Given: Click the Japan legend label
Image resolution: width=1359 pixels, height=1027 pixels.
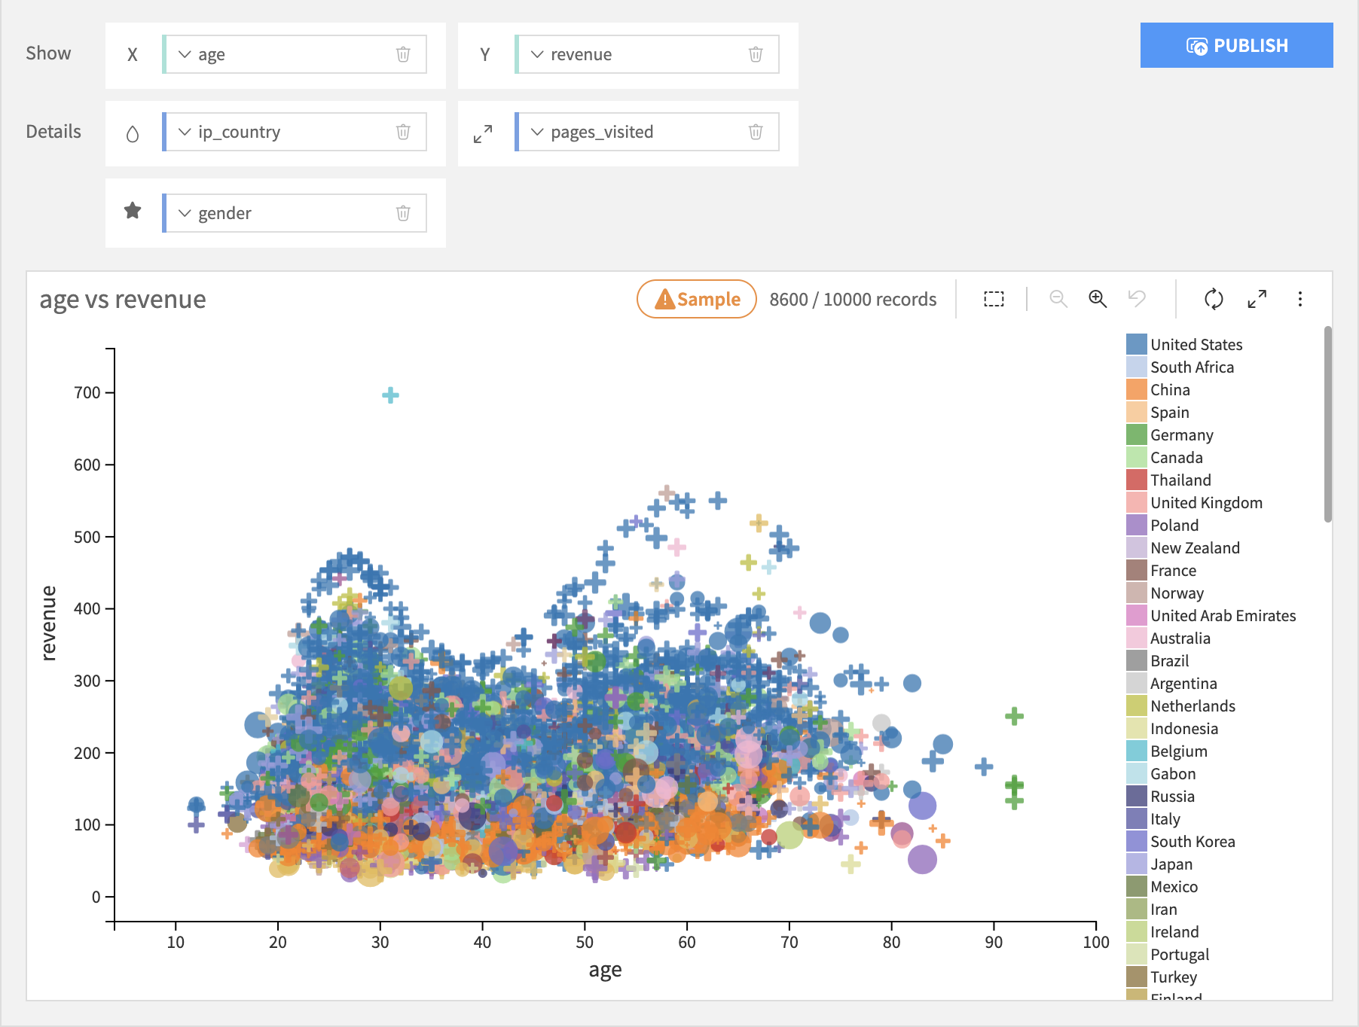Looking at the screenshot, I should (x=1171, y=864).
